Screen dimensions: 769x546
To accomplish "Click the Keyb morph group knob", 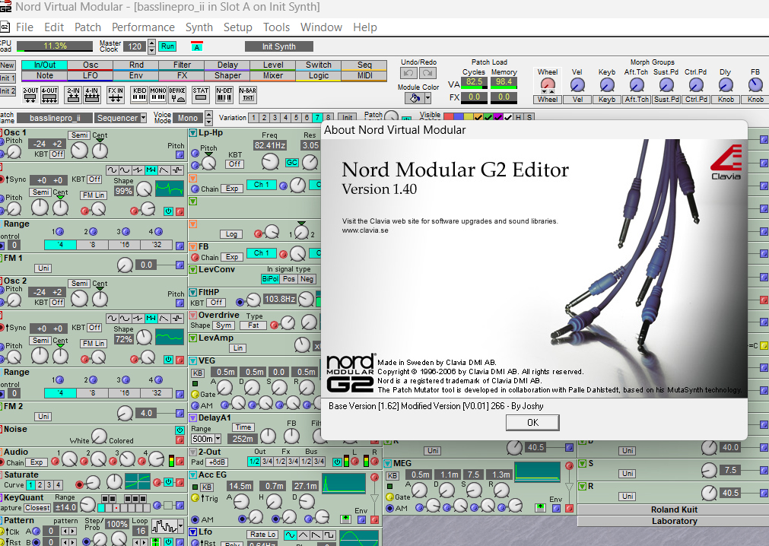I will 607,85.
